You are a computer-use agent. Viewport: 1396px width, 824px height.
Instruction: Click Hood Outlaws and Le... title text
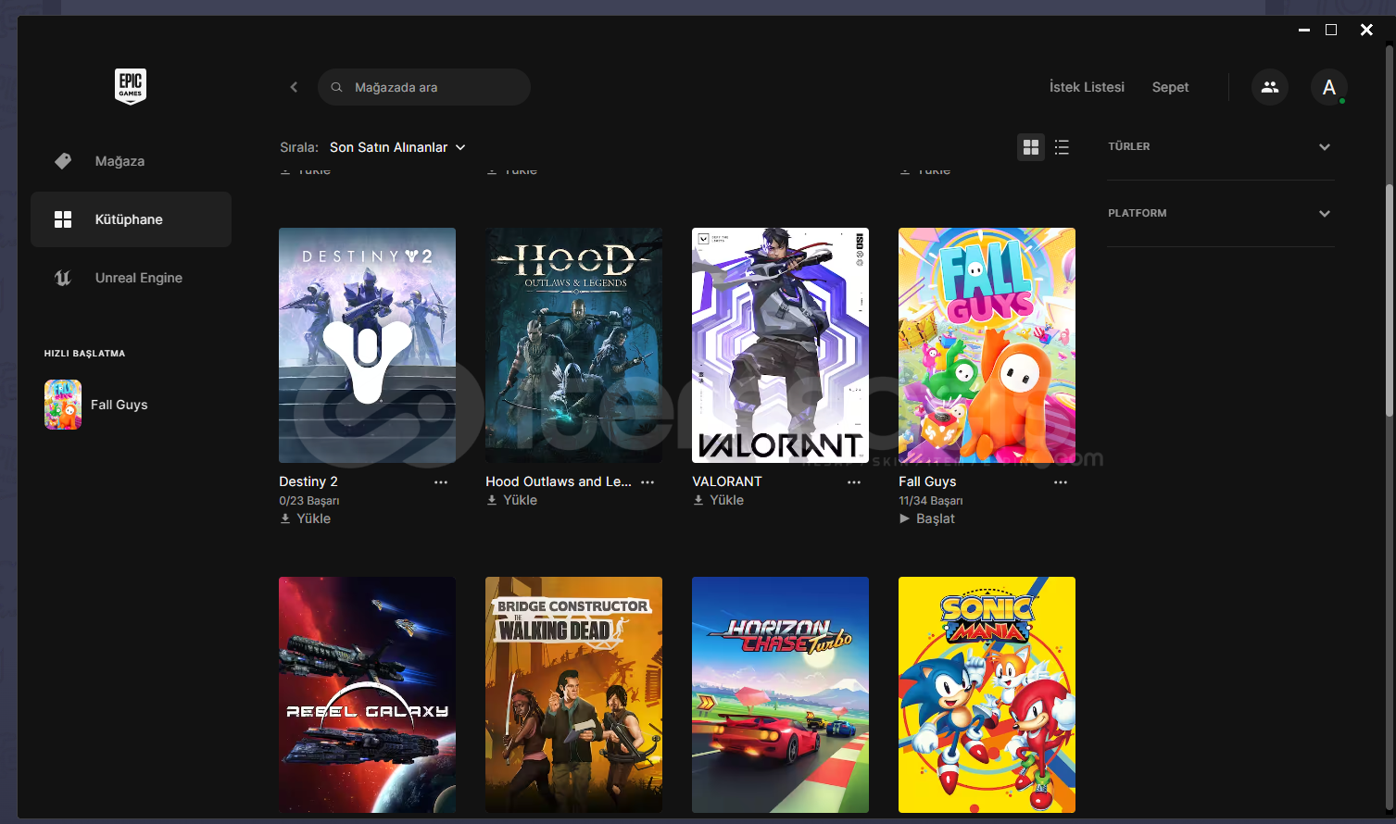(559, 481)
